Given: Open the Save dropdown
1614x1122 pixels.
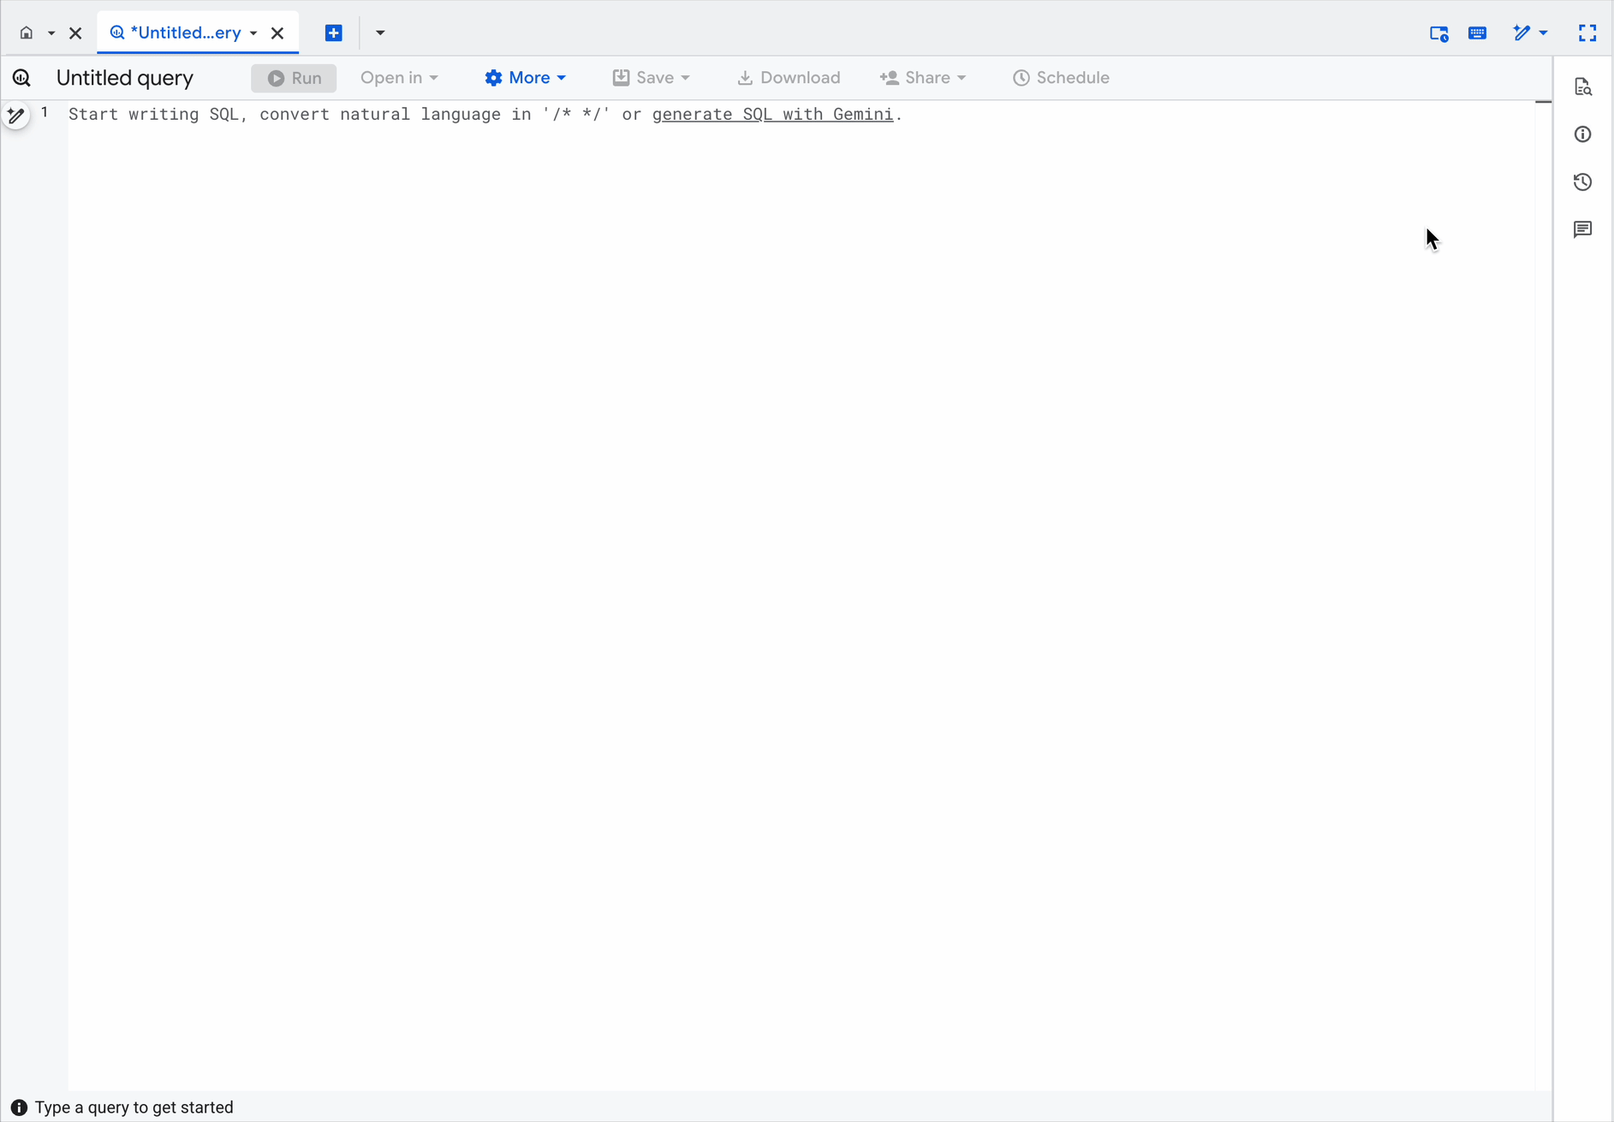Looking at the screenshot, I should click(x=651, y=78).
